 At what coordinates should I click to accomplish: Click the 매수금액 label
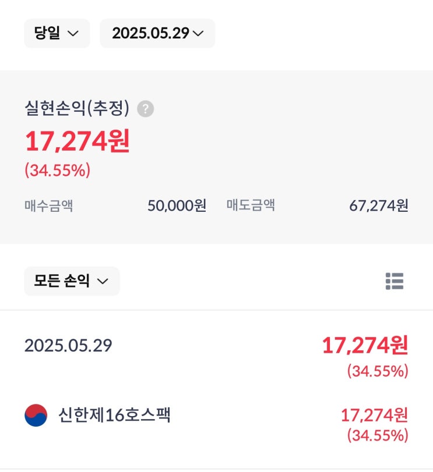click(49, 205)
